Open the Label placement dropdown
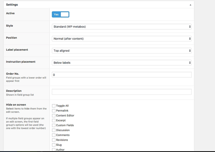Screen dimensions: 215x152 (121, 51)
